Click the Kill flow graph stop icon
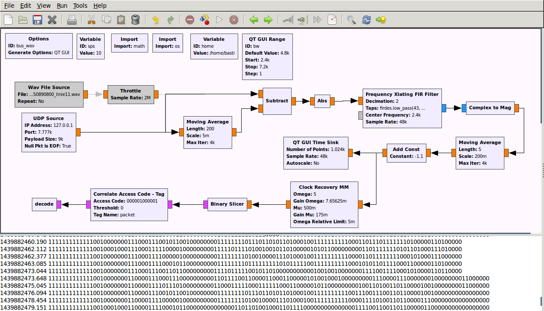 [x=233, y=20]
